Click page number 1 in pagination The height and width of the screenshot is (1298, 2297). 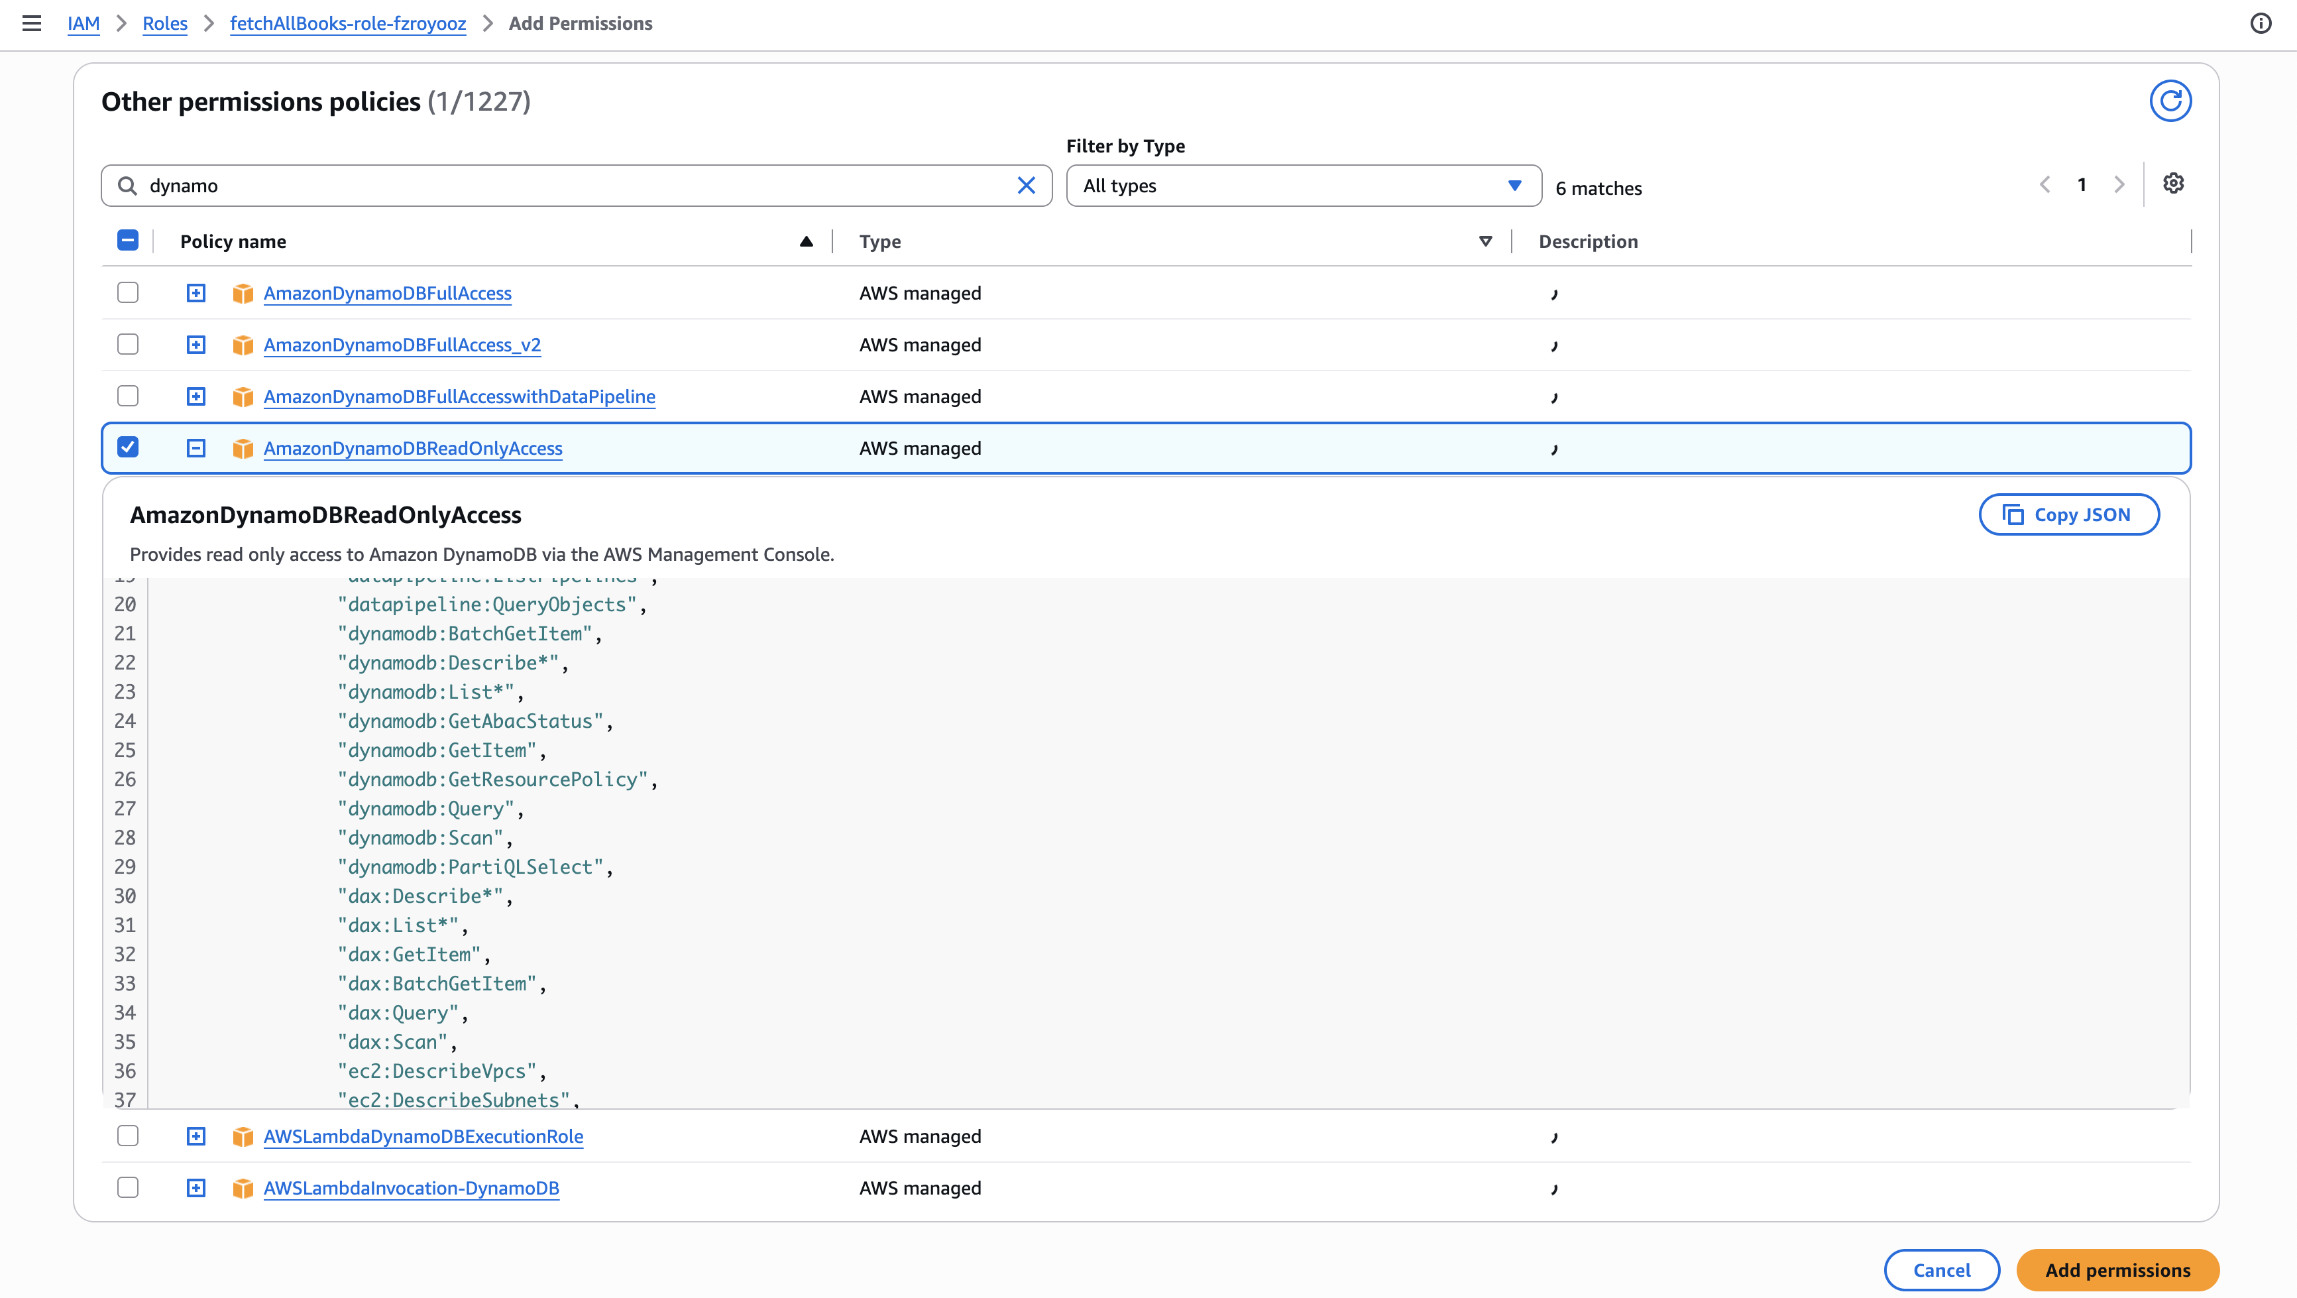click(2082, 185)
